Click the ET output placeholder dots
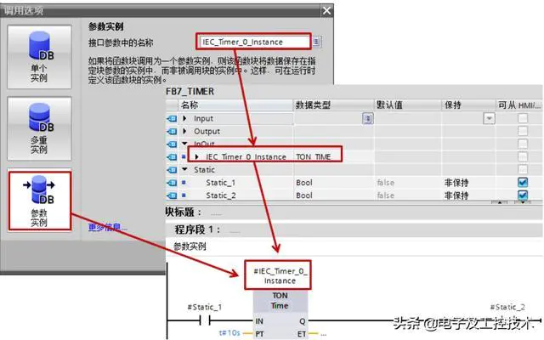Image resolution: width=544 pixels, height=340 pixels. pos(323,334)
